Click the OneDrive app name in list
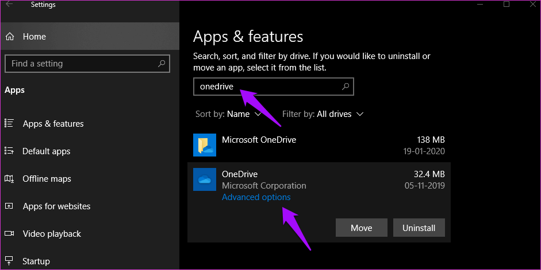Viewport: 541px width, 270px height. (x=239, y=174)
